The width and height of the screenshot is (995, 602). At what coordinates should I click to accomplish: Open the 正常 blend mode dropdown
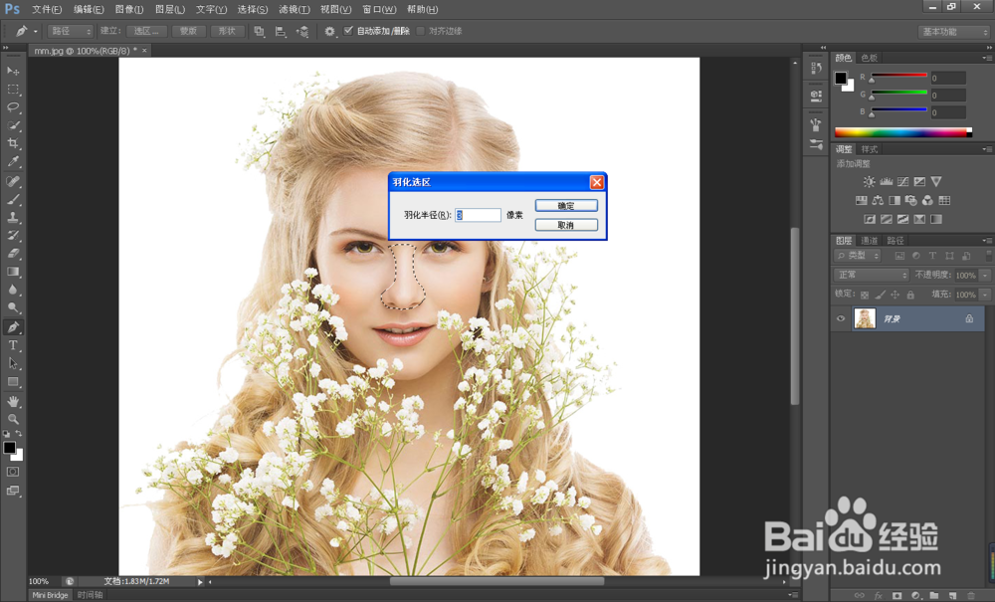(x=872, y=275)
